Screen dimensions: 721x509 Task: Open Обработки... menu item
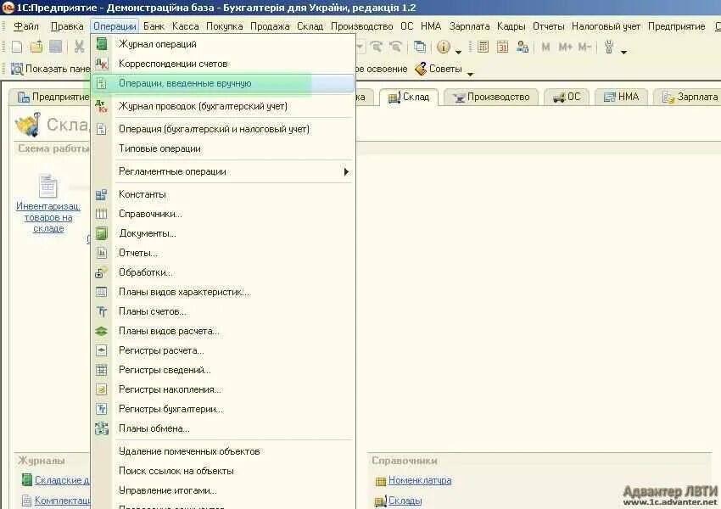coord(223,272)
